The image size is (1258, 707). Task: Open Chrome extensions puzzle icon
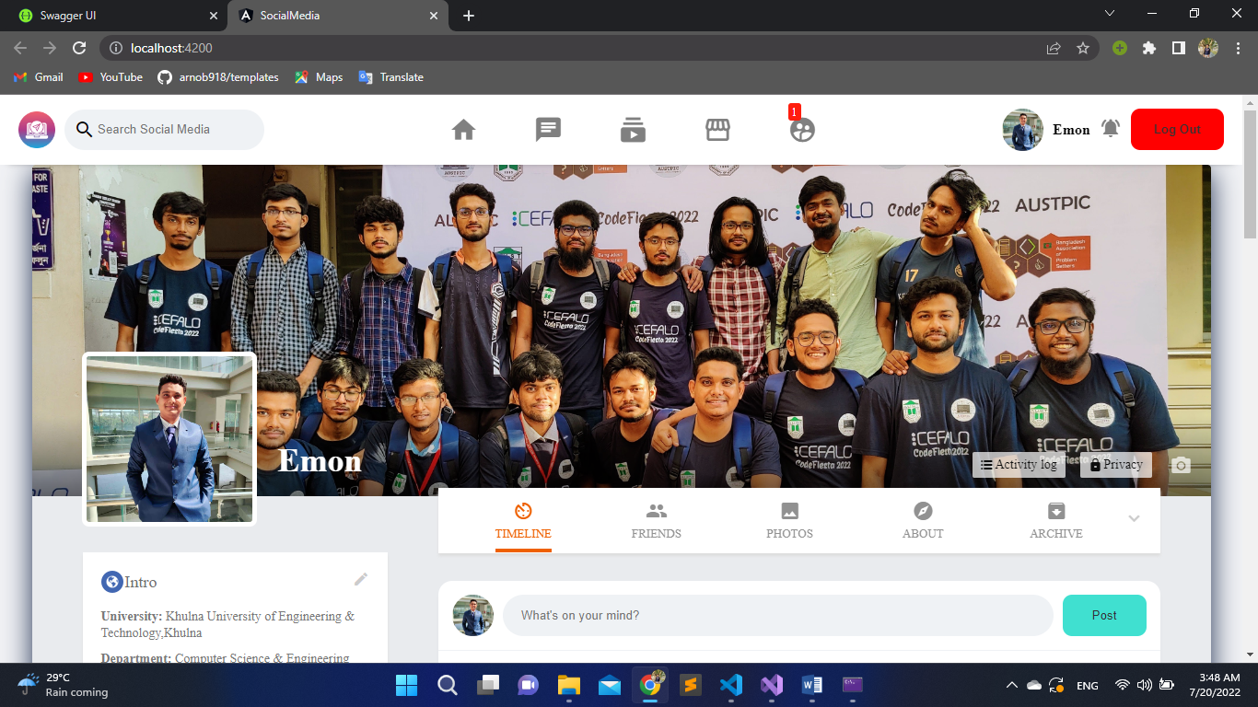pos(1148,48)
